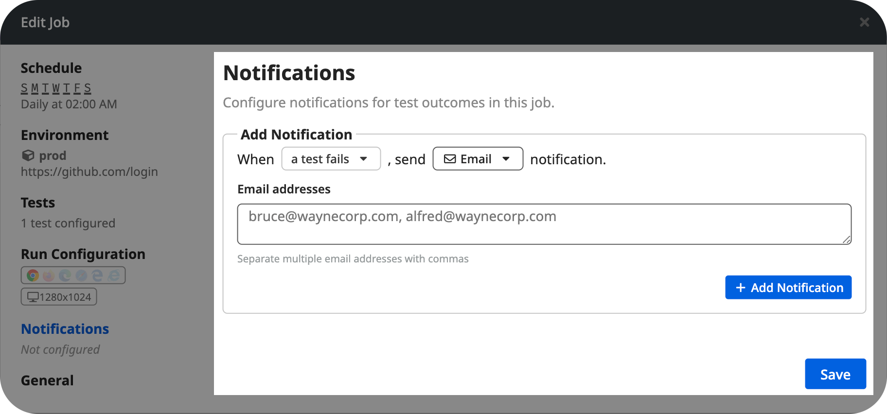Screen dimensions: 887x414
Task: Select the Internet Explorer browser icon
Action: [112, 275]
